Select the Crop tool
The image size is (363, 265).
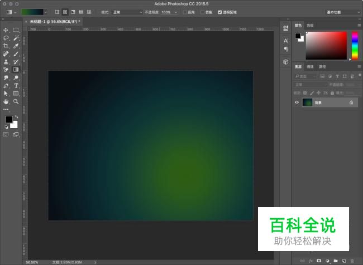6,46
